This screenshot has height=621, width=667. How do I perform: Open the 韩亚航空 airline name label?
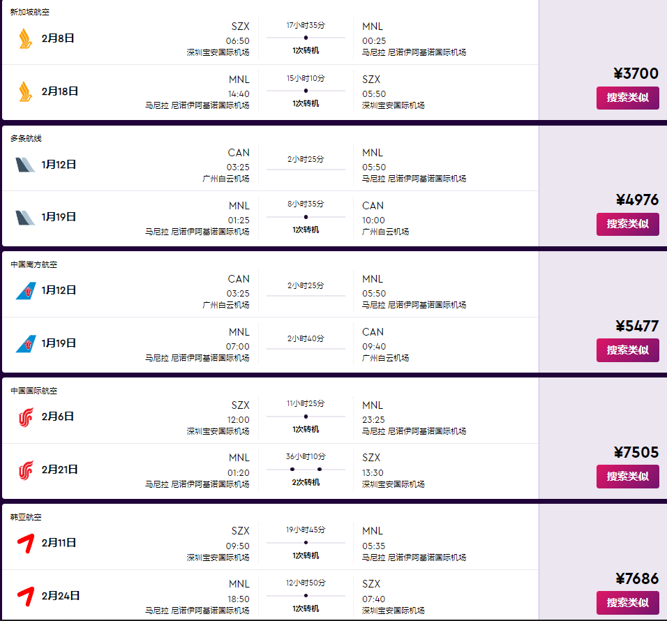26,517
